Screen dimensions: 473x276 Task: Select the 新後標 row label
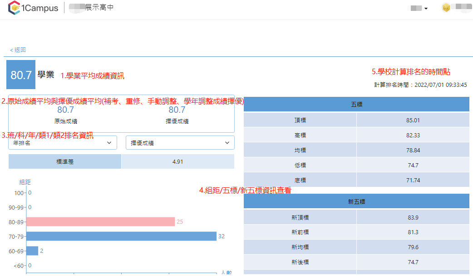(x=300, y=262)
